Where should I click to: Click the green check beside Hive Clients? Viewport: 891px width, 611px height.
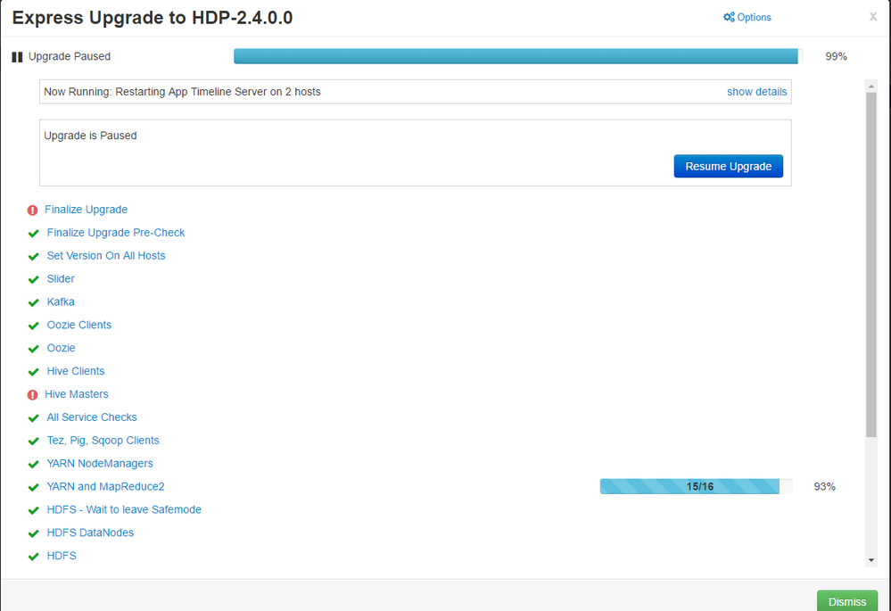34,372
